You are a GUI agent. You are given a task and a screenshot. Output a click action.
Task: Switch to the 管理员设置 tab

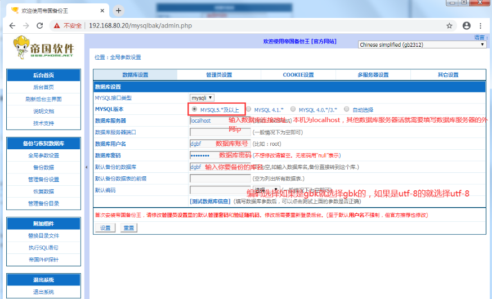point(219,75)
